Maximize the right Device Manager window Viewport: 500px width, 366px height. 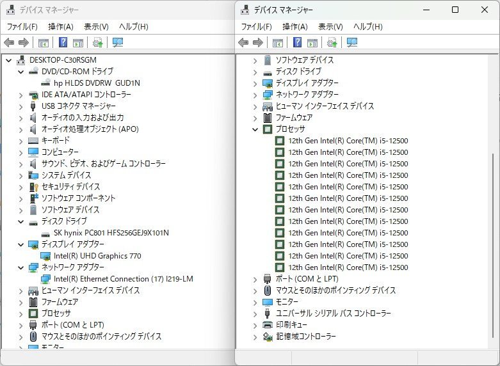(x=455, y=10)
